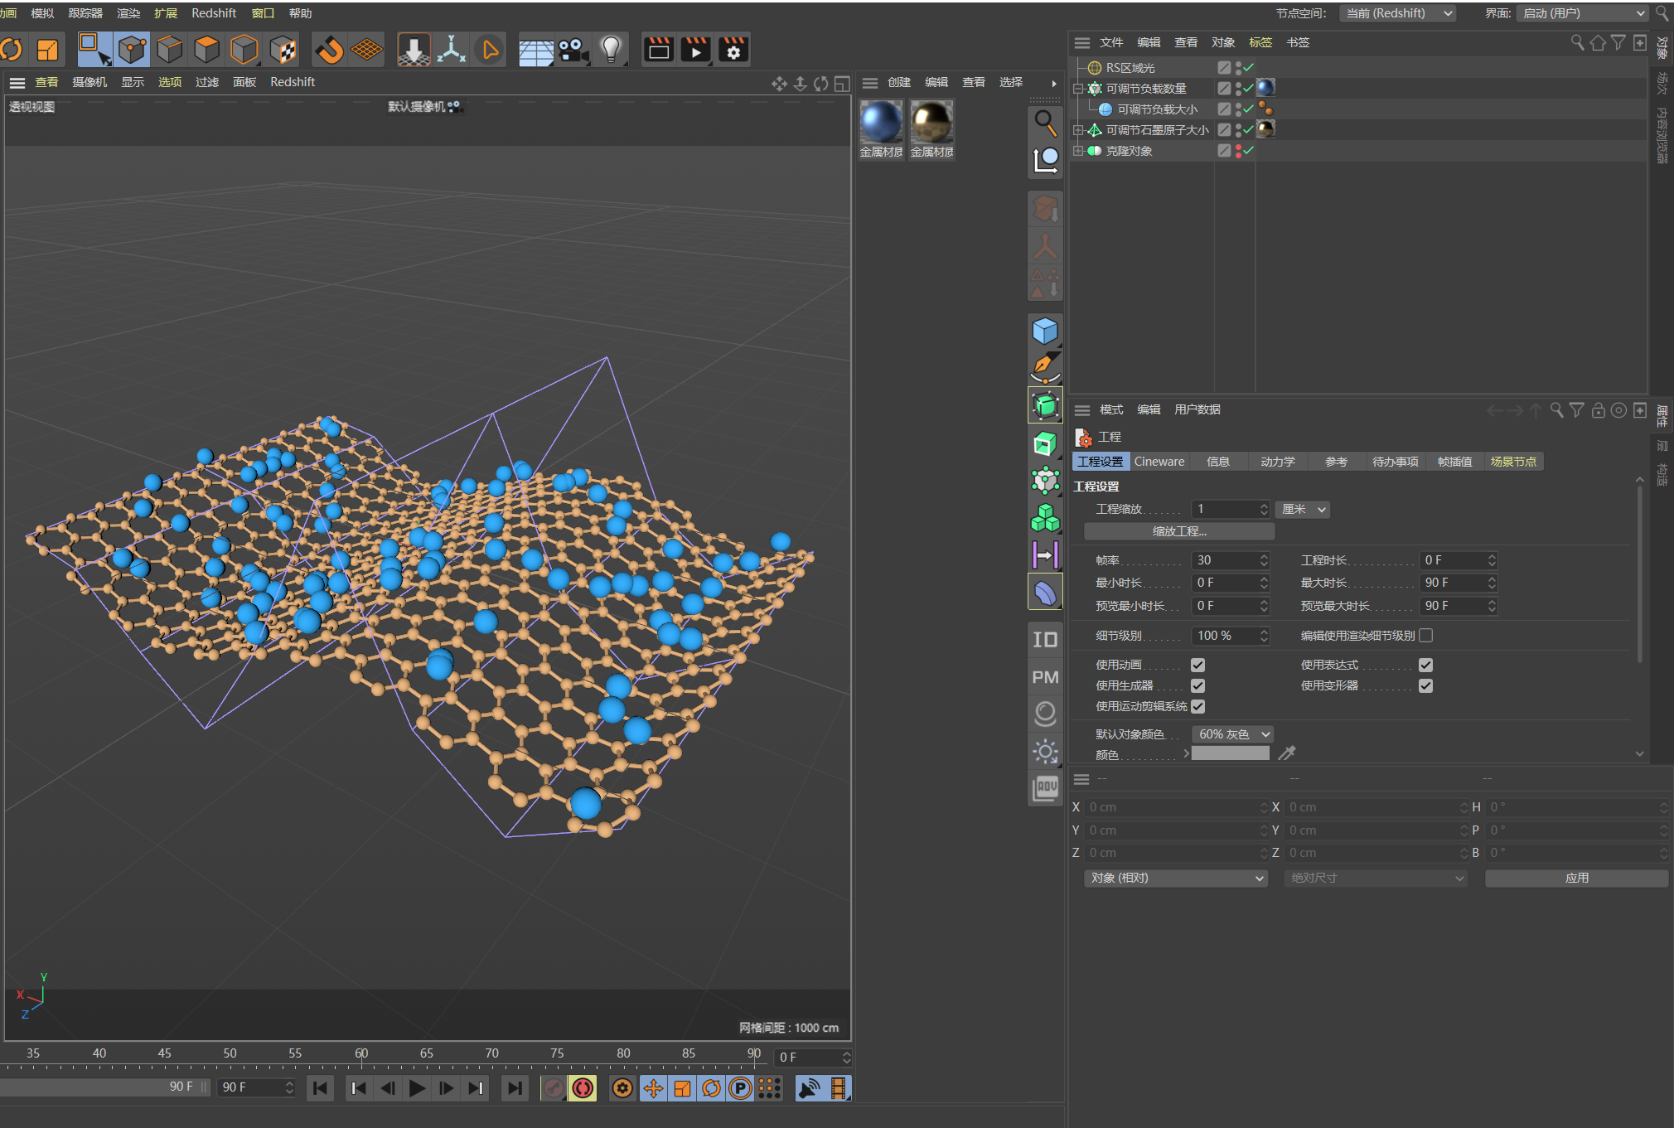
Task: Switch to the 场景节点 tab
Action: point(1513,462)
